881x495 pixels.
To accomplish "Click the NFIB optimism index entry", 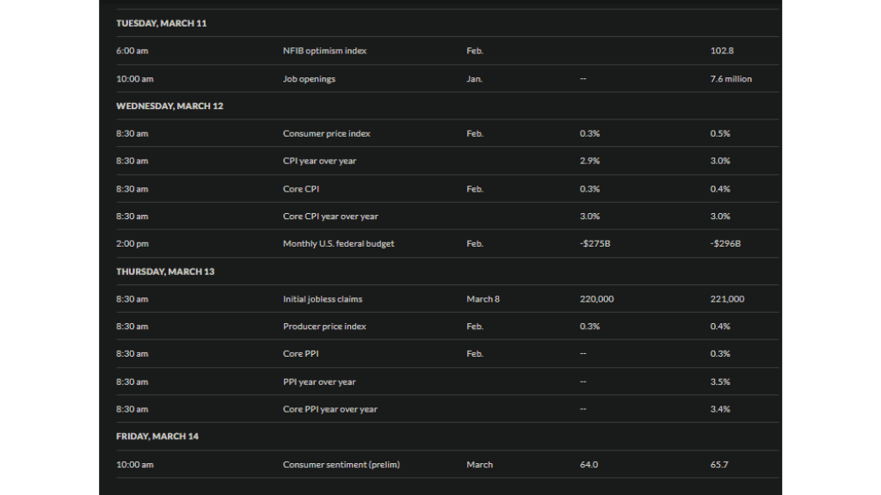I will point(324,51).
